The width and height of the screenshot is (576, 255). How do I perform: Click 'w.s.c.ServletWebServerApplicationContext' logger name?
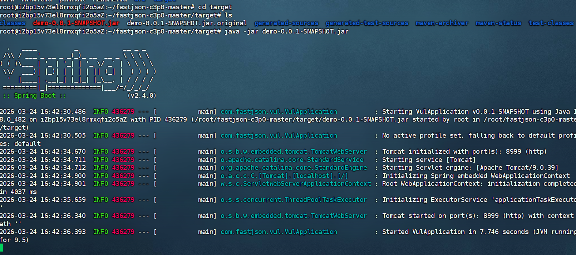tap(296, 184)
